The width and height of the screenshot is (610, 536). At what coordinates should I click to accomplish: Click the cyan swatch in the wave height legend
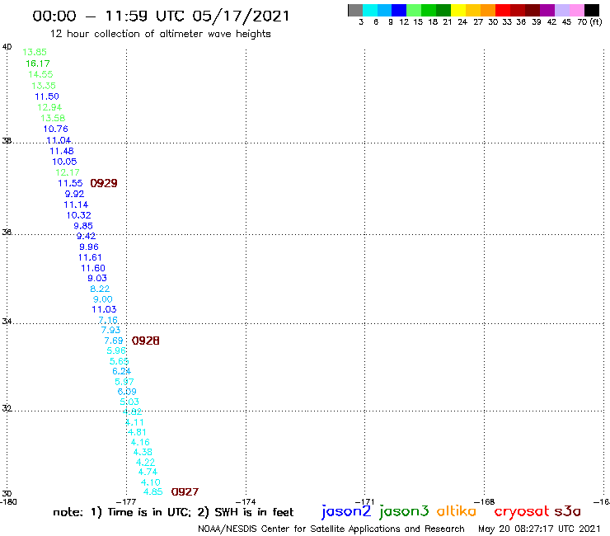click(370, 10)
